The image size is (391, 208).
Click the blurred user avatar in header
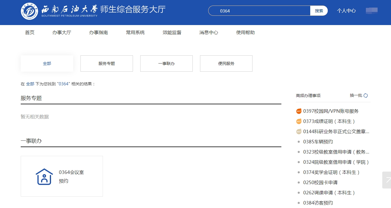click(x=371, y=11)
